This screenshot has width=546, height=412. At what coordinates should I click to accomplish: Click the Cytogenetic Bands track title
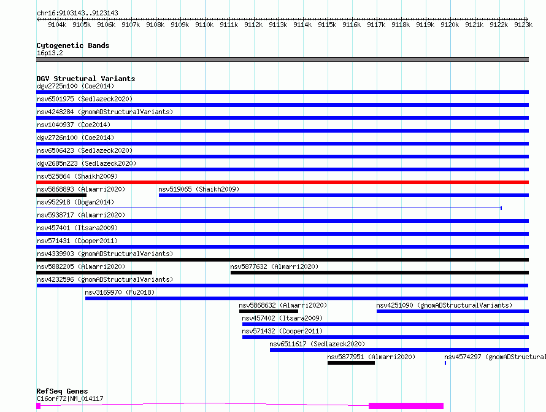tap(73, 45)
